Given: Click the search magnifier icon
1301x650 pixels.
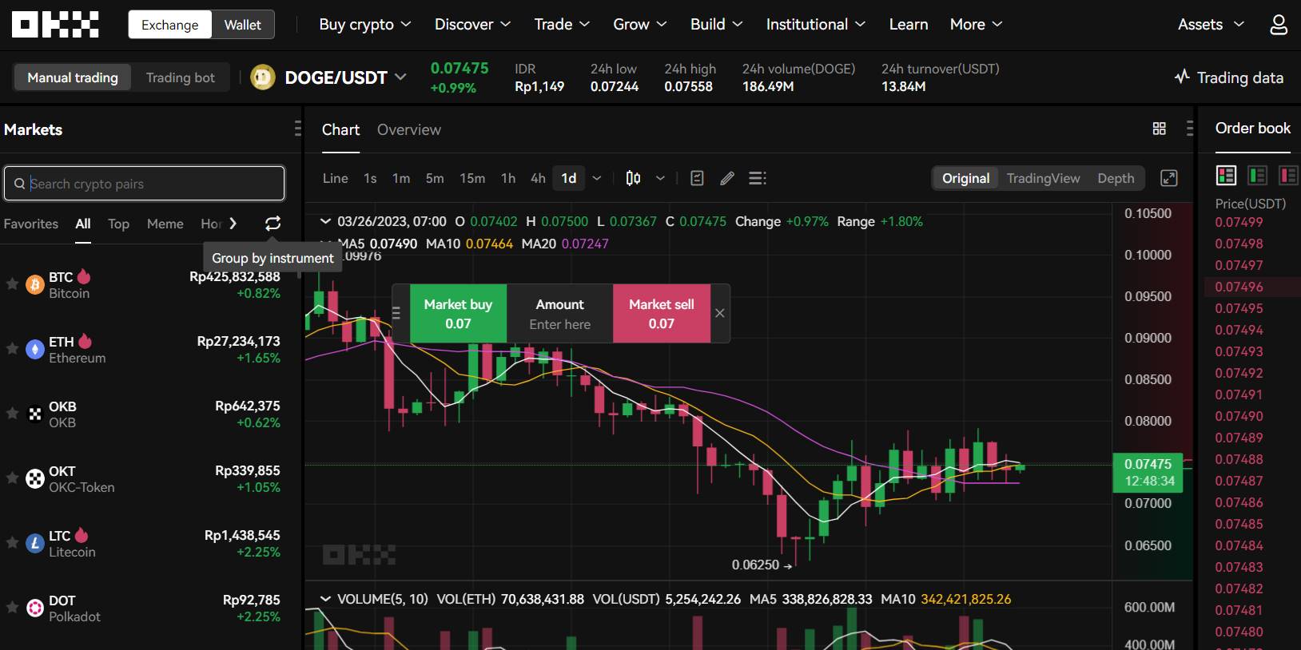Looking at the screenshot, I should [x=19, y=184].
